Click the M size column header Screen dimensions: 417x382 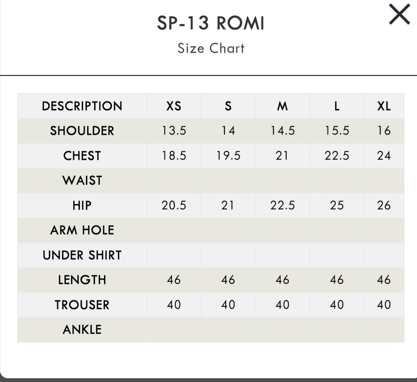point(283,106)
